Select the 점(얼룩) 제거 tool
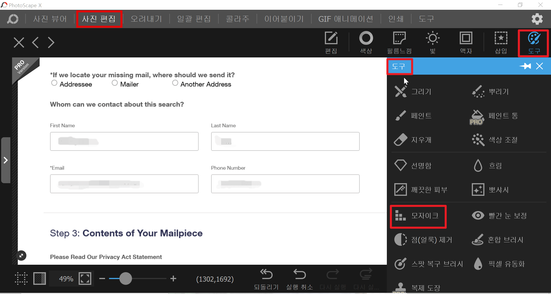This screenshot has width=551, height=294. point(423,240)
